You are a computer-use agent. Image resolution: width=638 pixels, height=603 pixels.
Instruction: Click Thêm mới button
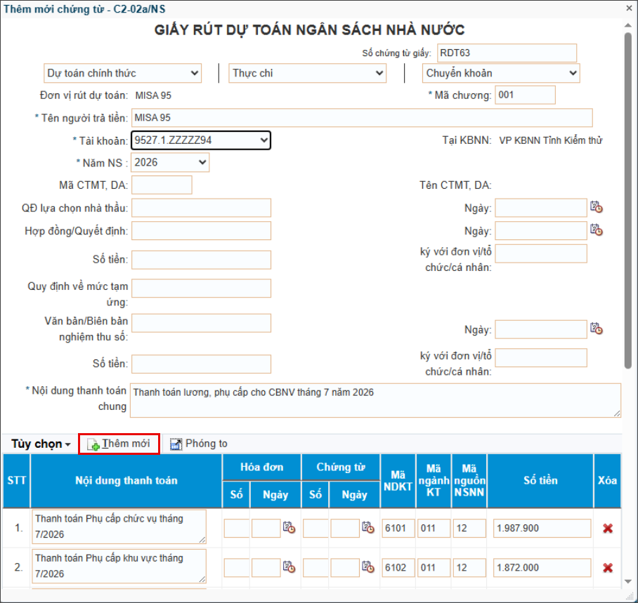tap(119, 444)
